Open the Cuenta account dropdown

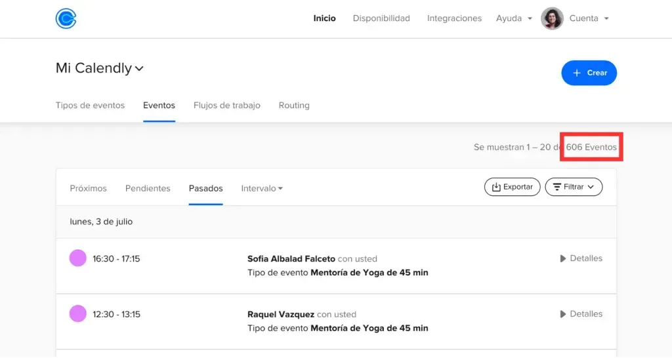pyautogui.click(x=589, y=18)
